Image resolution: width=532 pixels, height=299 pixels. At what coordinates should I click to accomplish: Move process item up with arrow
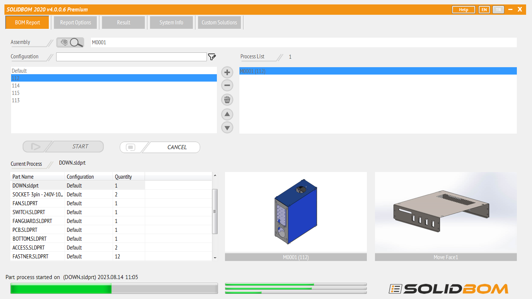coord(227,114)
